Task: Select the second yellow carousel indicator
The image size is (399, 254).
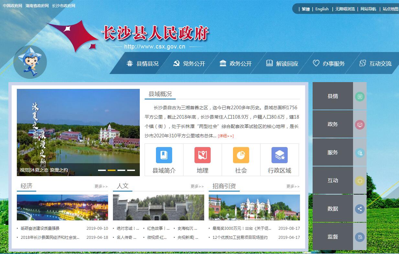Action: (x=112, y=170)
